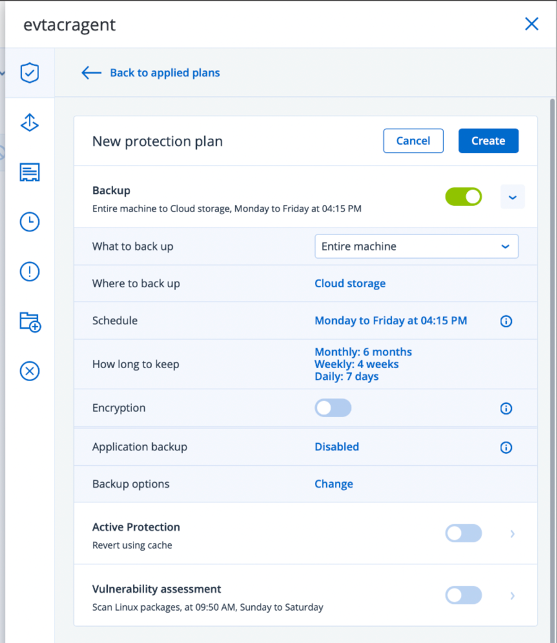Click the info icon next to Encryption
557x643 pixels.
click(506, 408)
